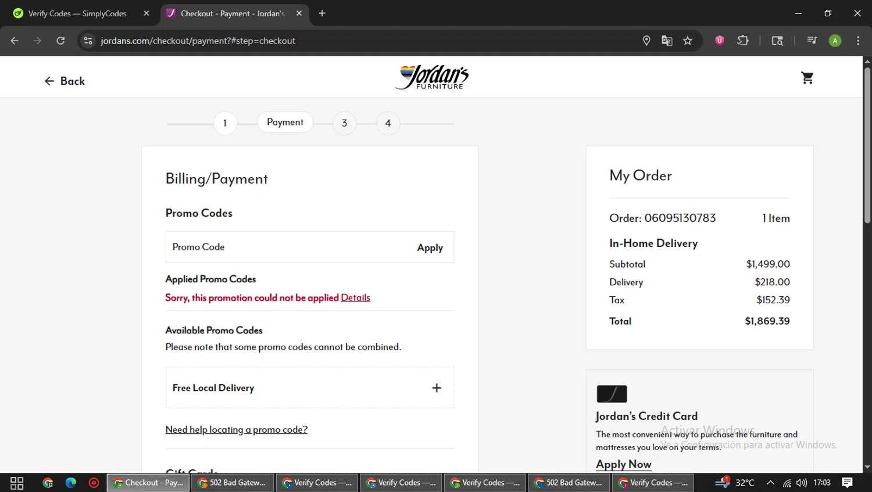Click the tax amount $152.39
Viewport: 872px width, 492px height.
tap(773, 300)
